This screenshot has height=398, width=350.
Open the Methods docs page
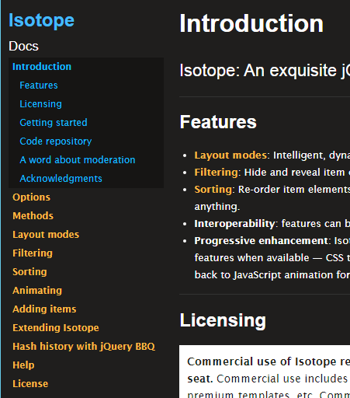click(33, 216)
